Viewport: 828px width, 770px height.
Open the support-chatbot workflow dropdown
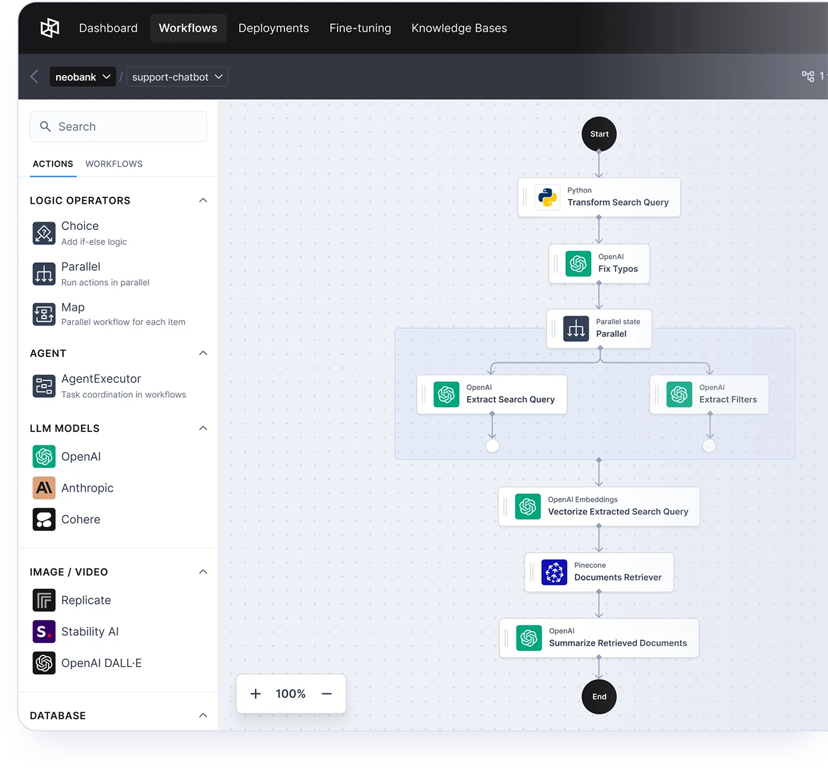tap(176, 76)
